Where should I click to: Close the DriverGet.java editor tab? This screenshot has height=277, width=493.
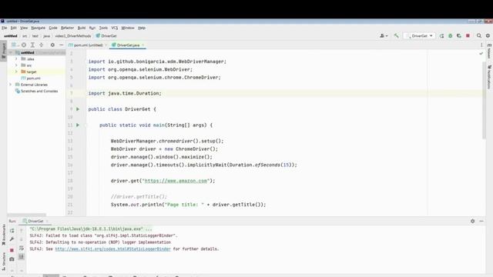tap(143, 45)
